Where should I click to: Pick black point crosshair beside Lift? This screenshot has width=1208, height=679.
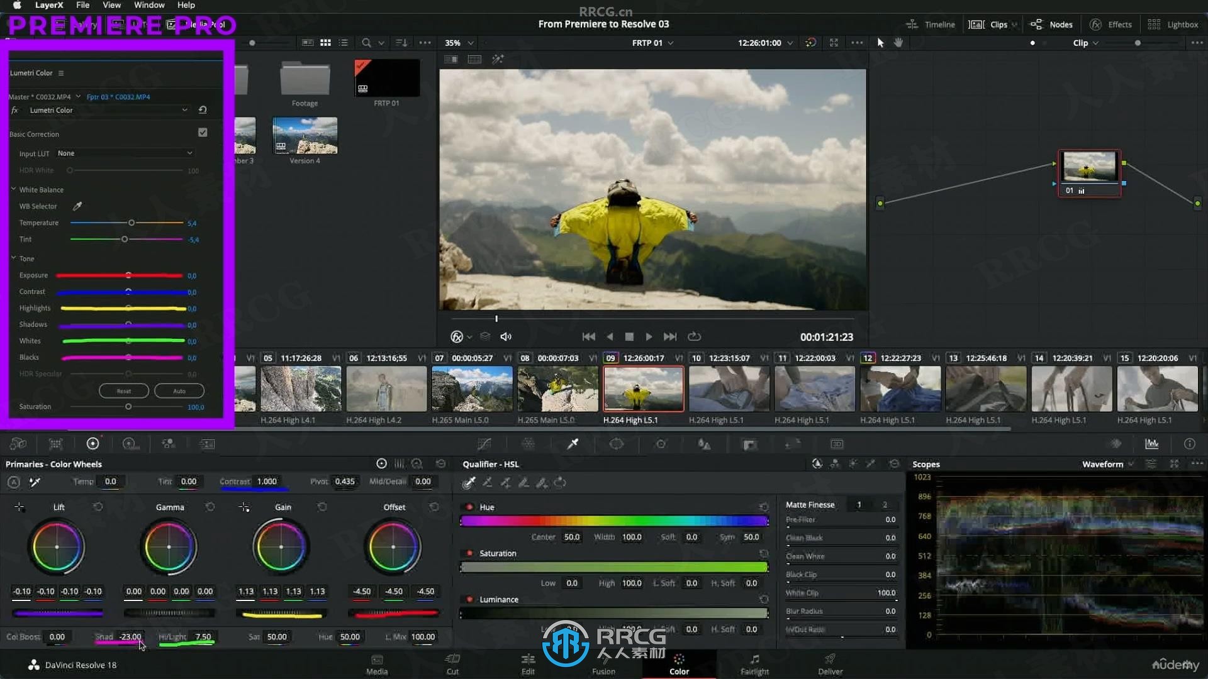pyautogui.click(x=20, y=507)
